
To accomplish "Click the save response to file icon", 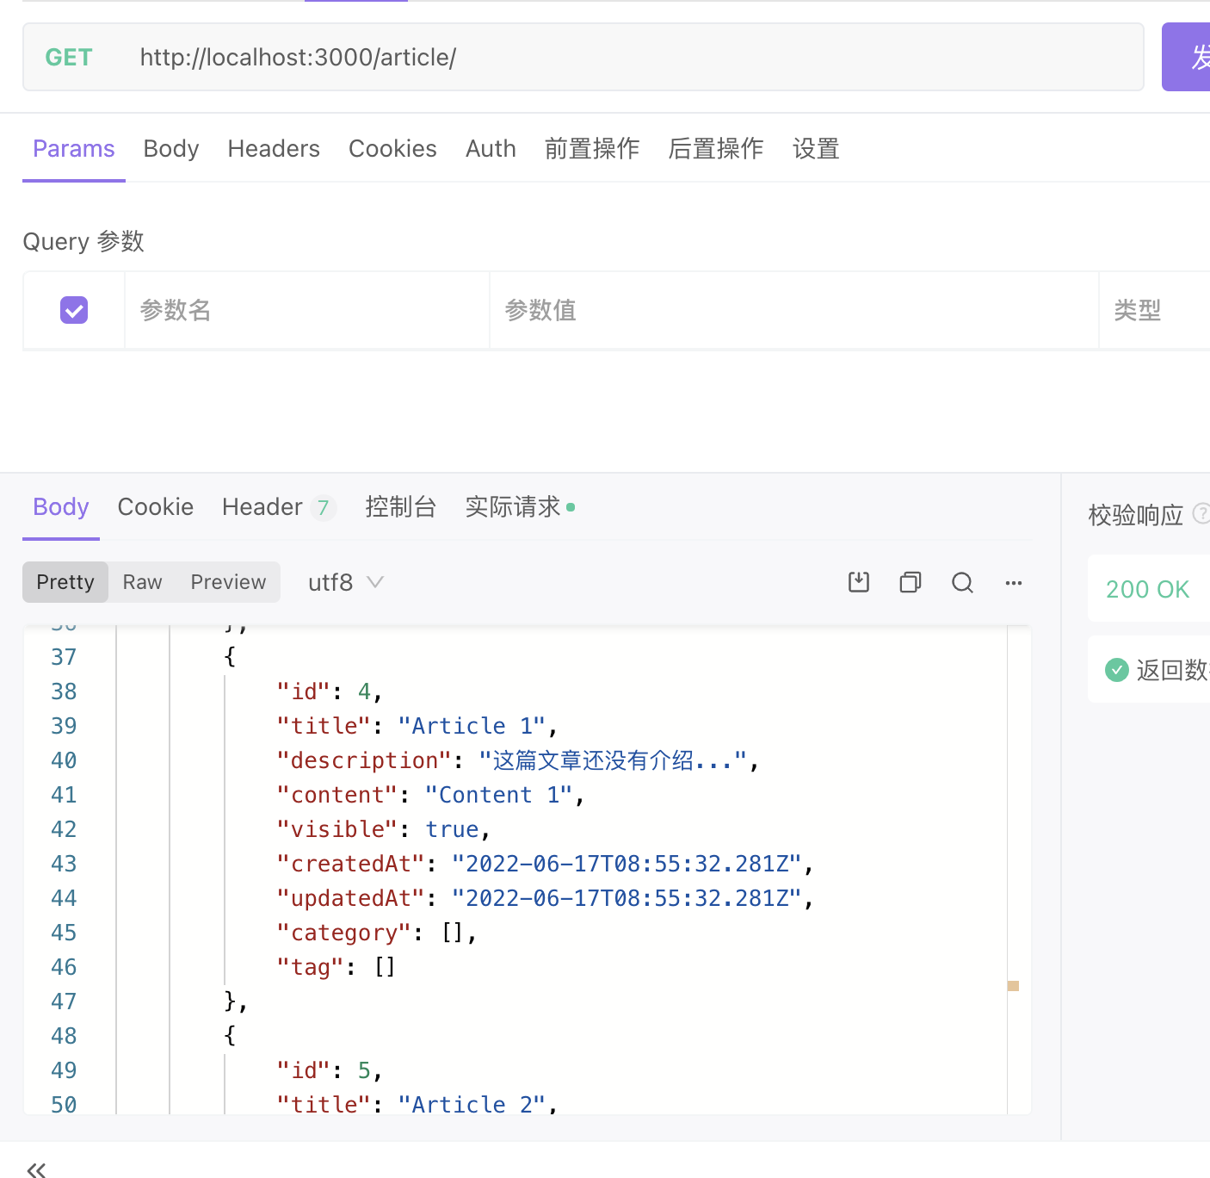I will tap(858, 583).
